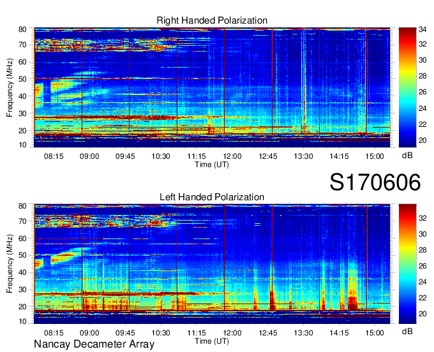Click the 09:00 tick on the lower time axis
This screenshot has width=434, height=352.
89,333
